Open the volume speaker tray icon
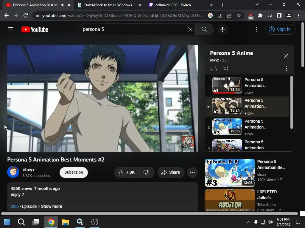The height and width of the screenshot is (228, 305). tap(270, 222)
